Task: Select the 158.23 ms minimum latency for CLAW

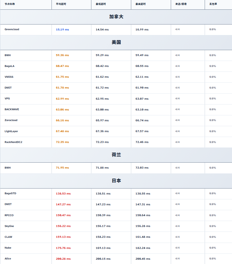Action: tap(103, 237)
